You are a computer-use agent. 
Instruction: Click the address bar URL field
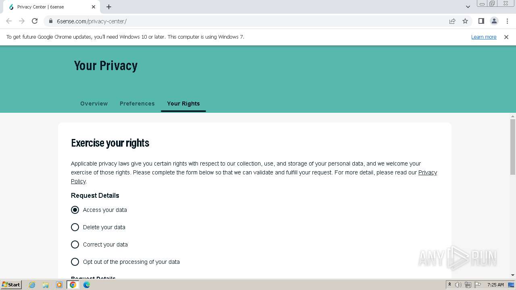[242, 21]
